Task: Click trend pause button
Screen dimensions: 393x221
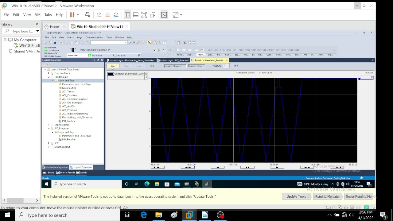Action: 247,167
